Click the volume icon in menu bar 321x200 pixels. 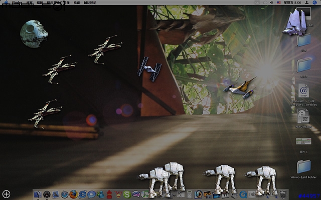coord(271,2)
